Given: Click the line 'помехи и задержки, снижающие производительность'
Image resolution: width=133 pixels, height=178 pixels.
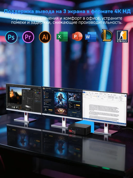Looking at the screenshot, I should click(66, 23).
